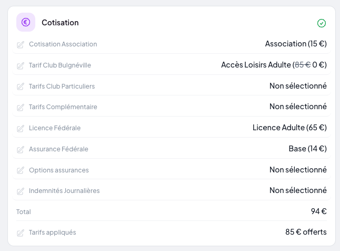340x251 pixels.
Task: Select the Cotisation section title
Action: (60, 23)
